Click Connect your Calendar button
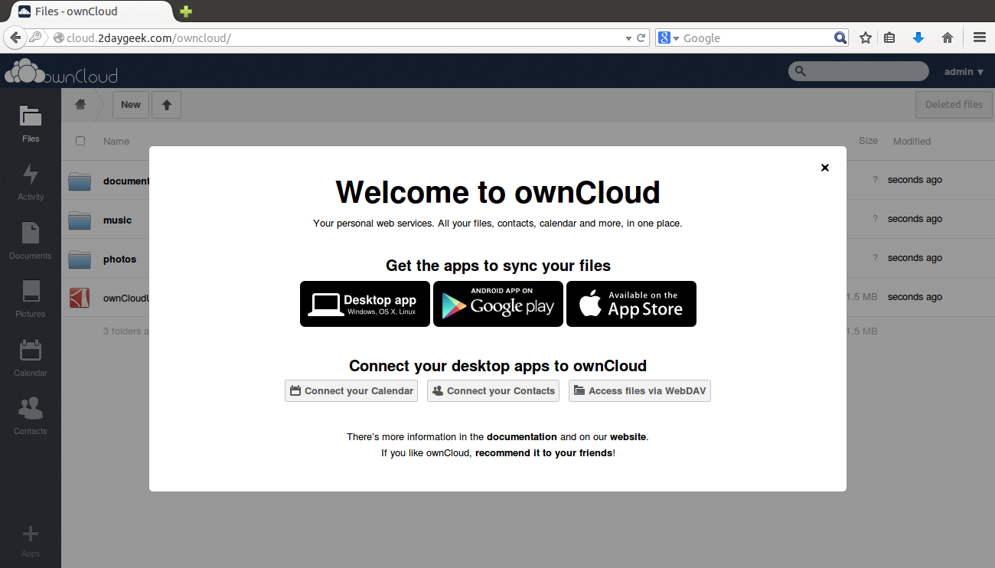This screenshot has width=995, height=568. tap(351, 391)
